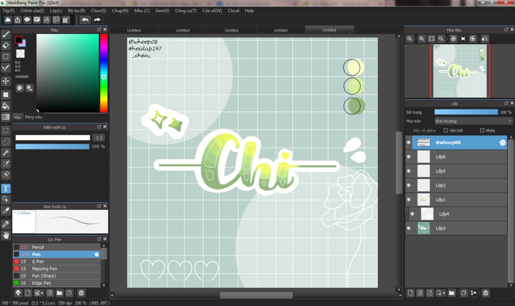Click rotate left icon in Navigator

(453, 39)
